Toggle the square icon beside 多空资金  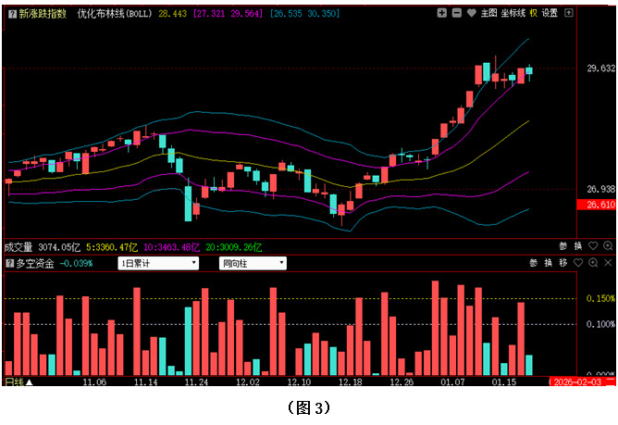pyautogui.click(x=9, y=264)
